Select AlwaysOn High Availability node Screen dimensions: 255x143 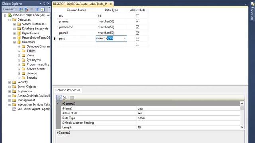click(33, 95)
